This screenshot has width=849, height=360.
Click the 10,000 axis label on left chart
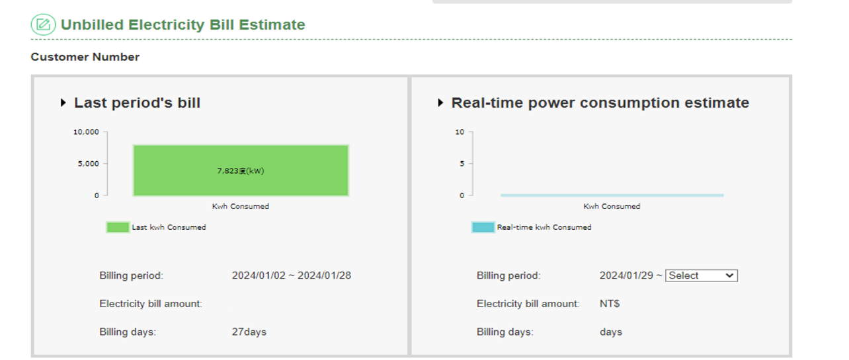86,132
